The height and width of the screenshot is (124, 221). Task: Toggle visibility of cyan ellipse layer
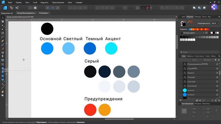pyautogui.click(x=217, y=90)
